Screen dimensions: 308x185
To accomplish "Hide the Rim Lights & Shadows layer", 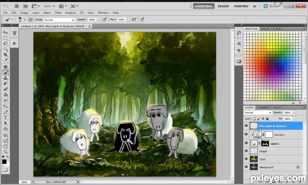I will click(x=246, y=126).
